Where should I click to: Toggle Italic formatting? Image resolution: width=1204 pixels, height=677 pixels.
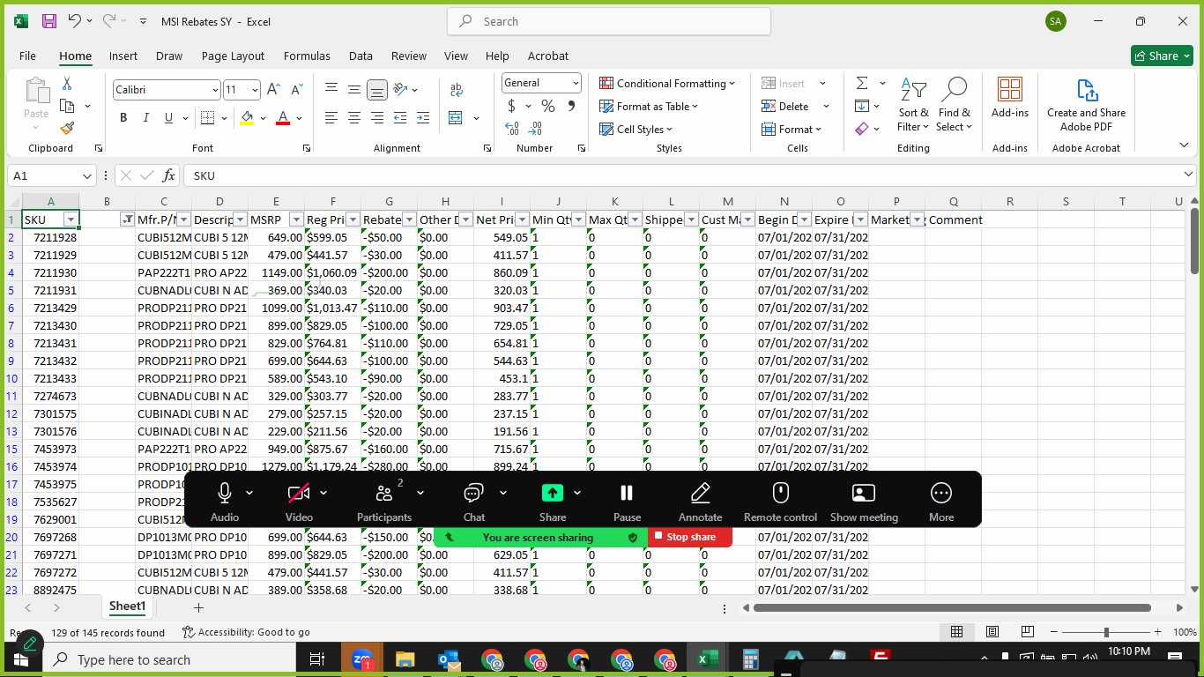click(x=145, y=117)
